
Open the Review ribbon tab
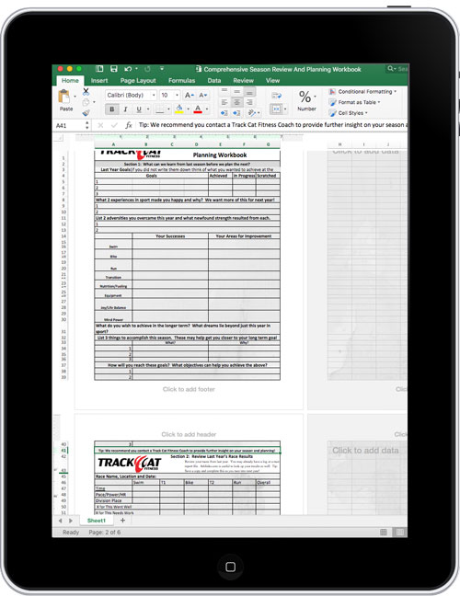point(243,81)
